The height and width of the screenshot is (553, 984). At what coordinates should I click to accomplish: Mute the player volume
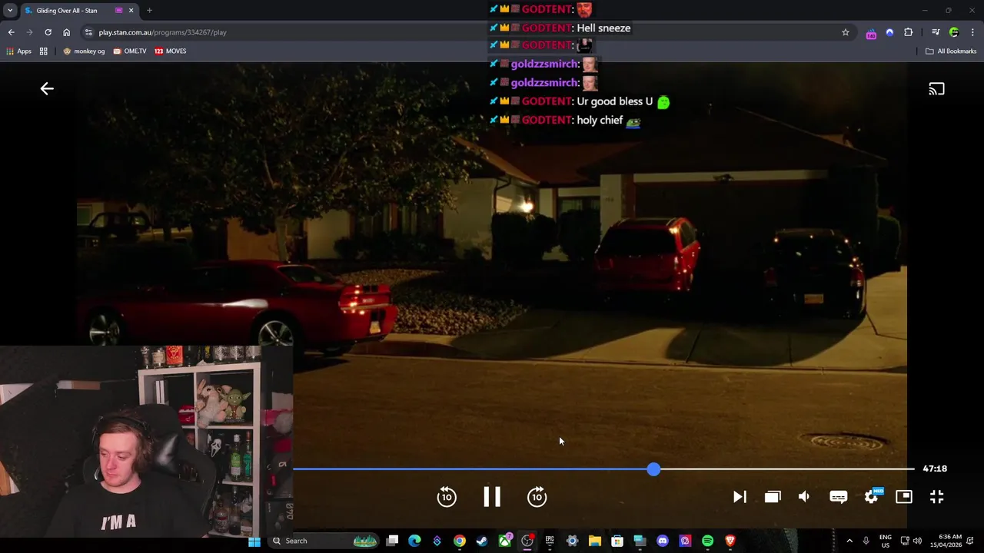(804, 497)
